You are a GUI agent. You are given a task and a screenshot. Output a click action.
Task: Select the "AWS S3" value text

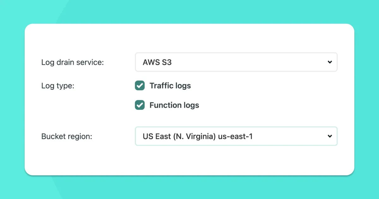pos(157,62)
